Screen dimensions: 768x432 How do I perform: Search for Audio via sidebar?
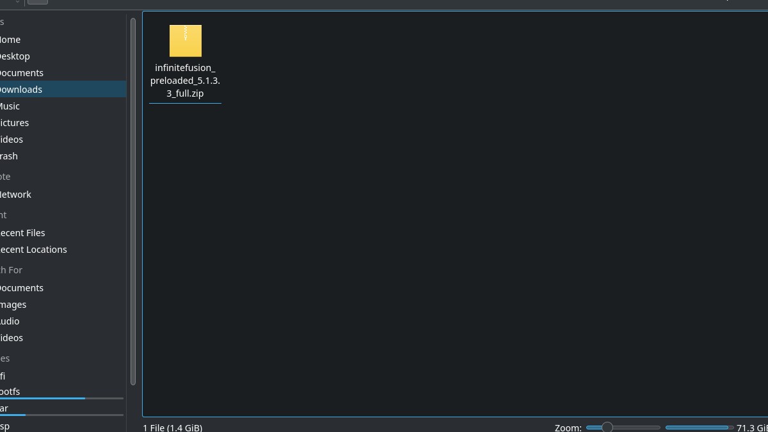click(x=10, y=321)
